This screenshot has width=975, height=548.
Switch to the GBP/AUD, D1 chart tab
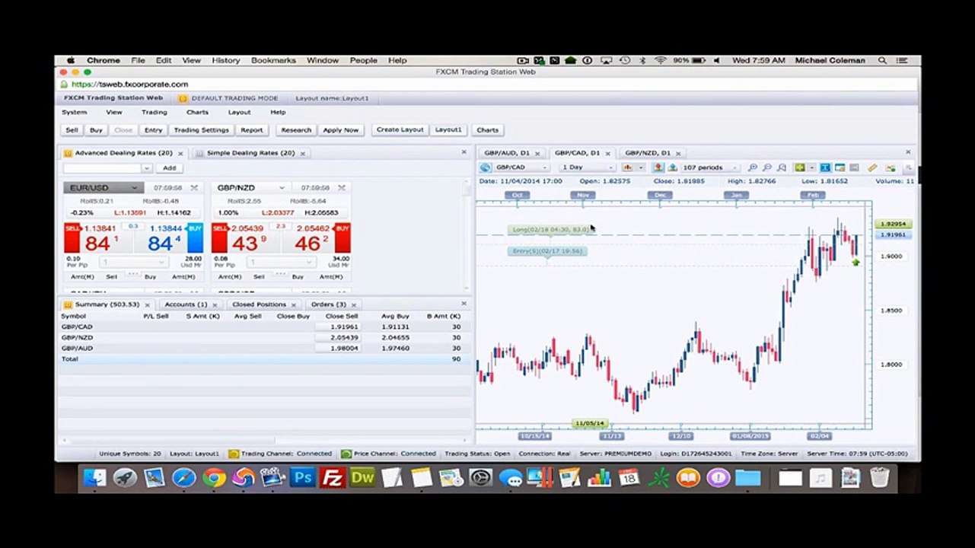pos(506,153)
